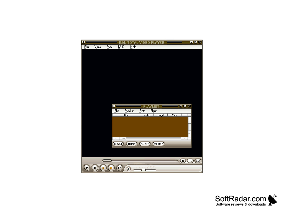Open the Playlist menu in the playlist window
The image size is (284, 213).
click(x=129, y=111)
